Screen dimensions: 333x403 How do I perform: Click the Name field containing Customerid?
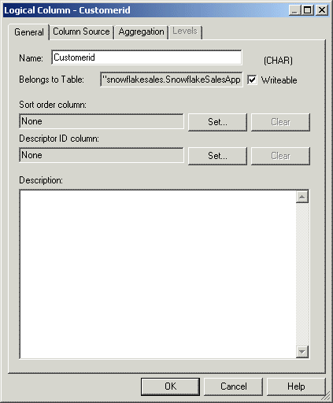pos(146,57)
